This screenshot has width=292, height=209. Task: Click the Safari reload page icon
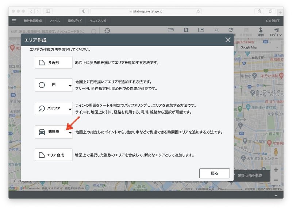(198, 11)
